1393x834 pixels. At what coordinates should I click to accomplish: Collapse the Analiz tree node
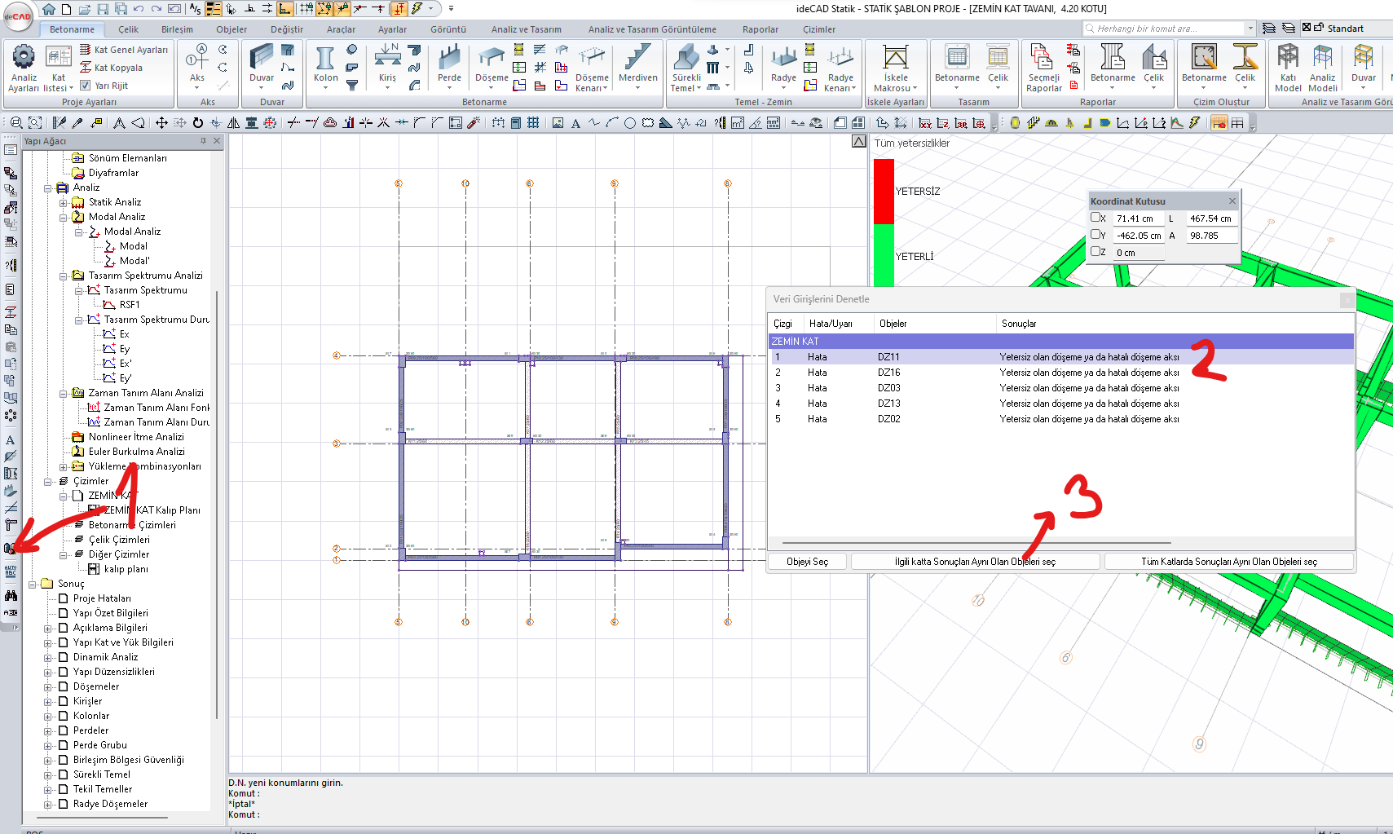[48, 188]
